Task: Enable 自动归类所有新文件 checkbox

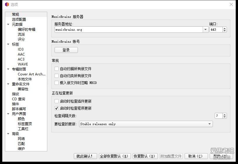Action: click(57, 76)
